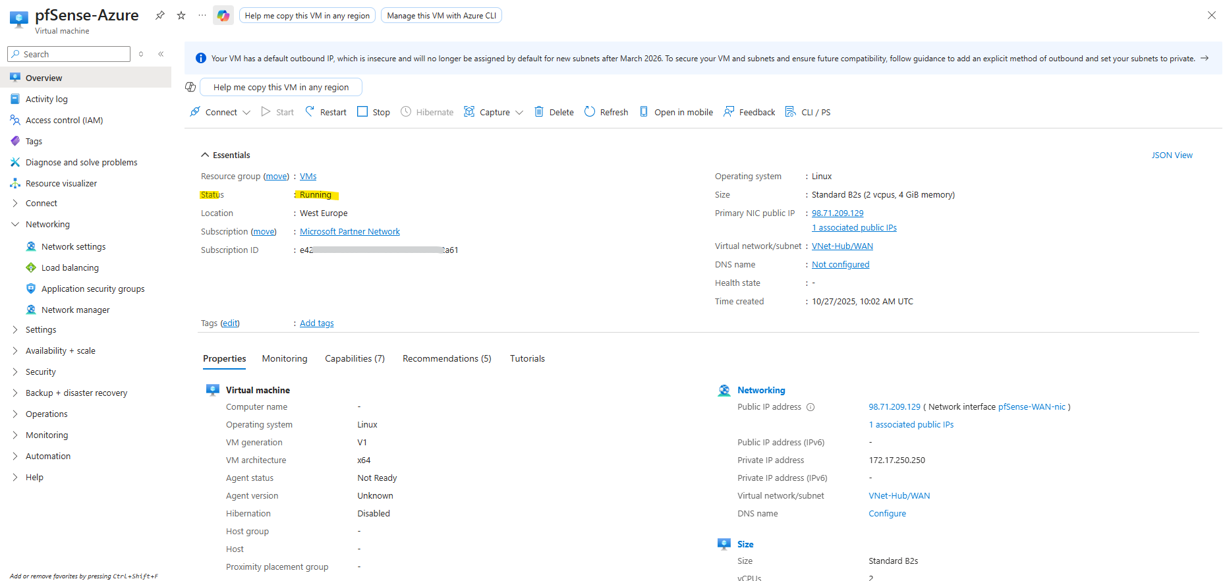Screen dimensions: 1225x581
Task: Open the Recommendations (5) tab
Action: click(x=447, y=358)
